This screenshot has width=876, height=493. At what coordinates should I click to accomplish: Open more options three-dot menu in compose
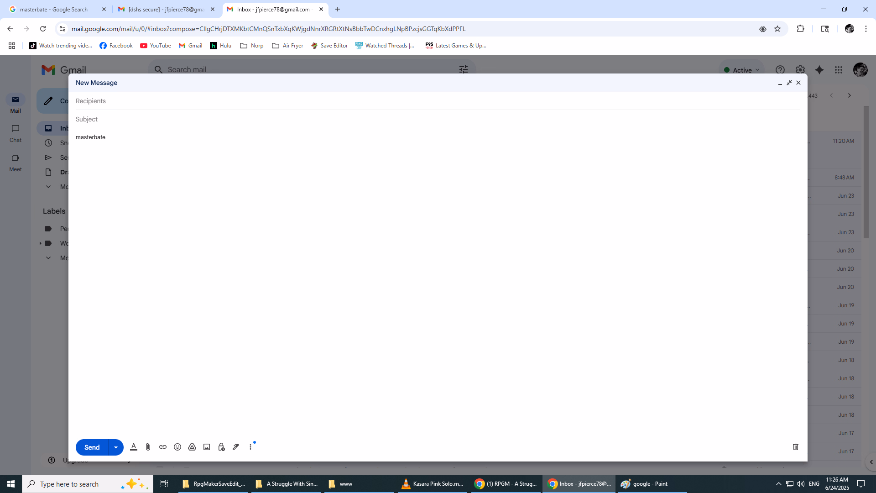[x=250, y=447]
